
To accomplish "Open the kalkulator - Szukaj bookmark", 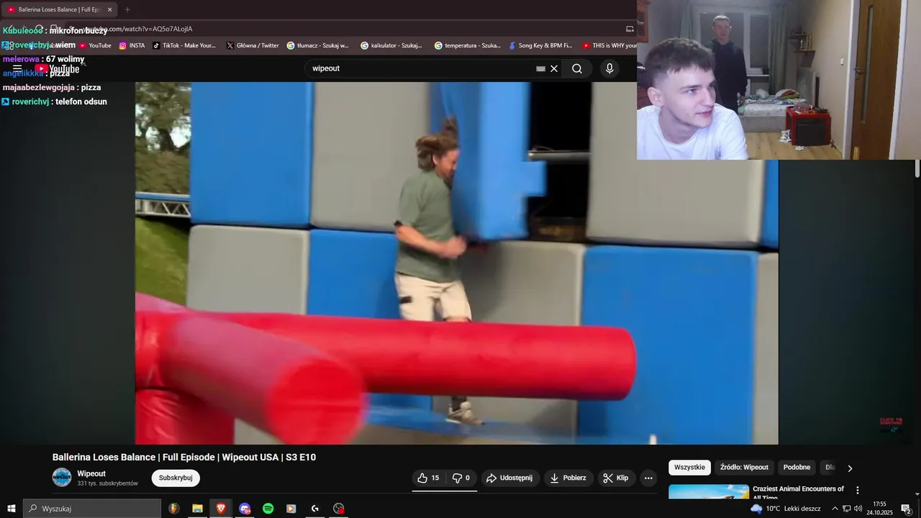I will (391, 45).
